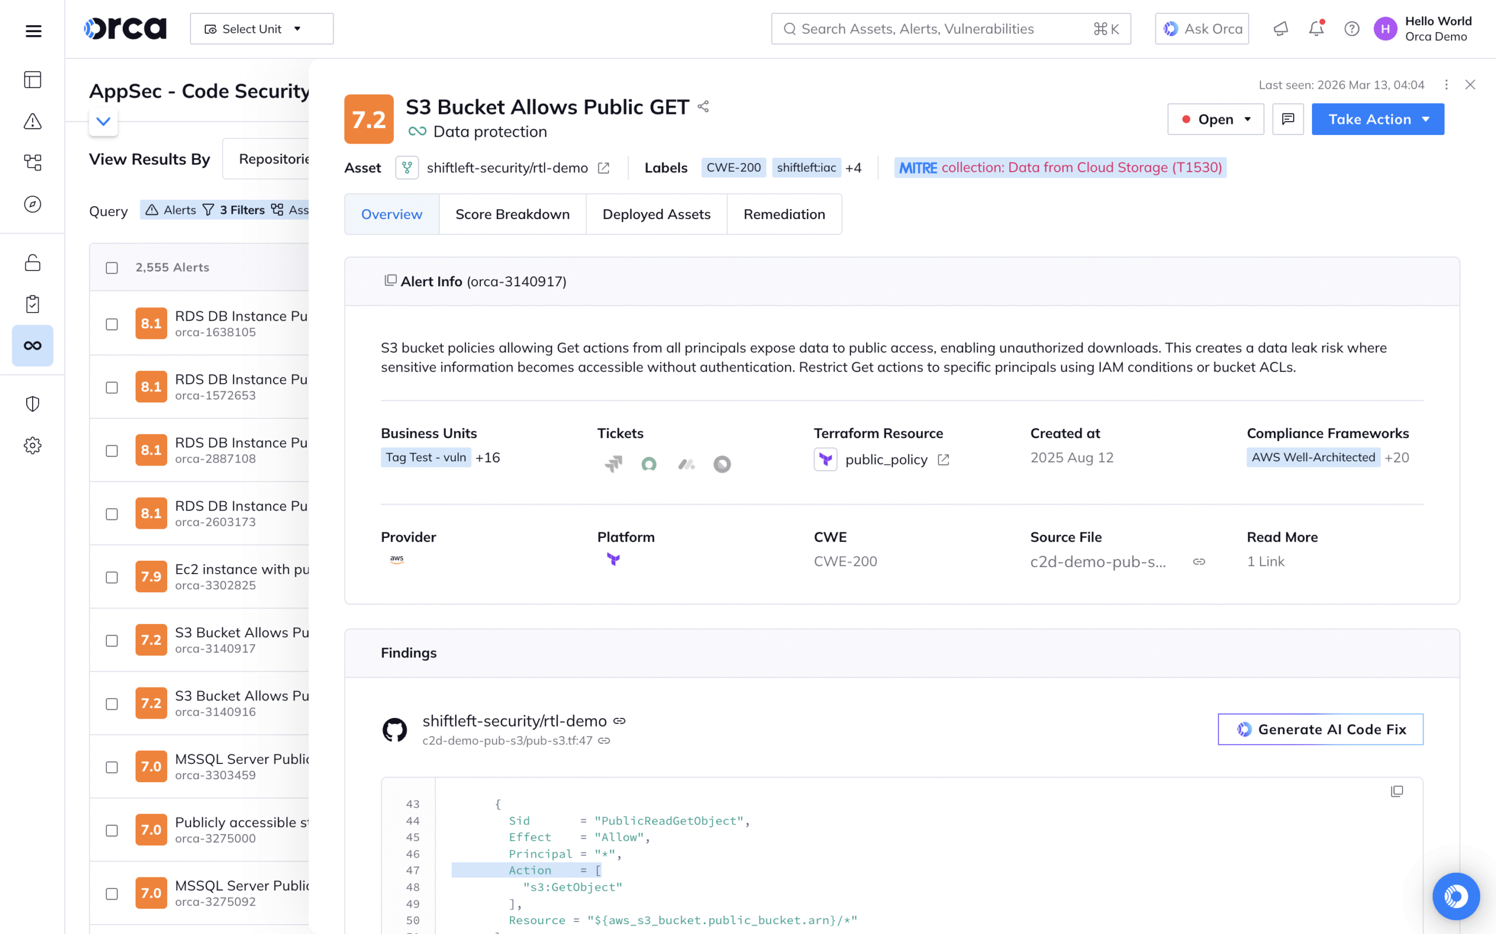
Task: Open the compliance clipboard sidebar icon
Action: pos(33,304)
